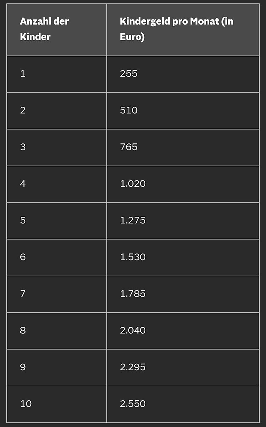Viewport: 266px width, 427px height.
Task: Select the cell with 1.275
Action: coord(133,220)
